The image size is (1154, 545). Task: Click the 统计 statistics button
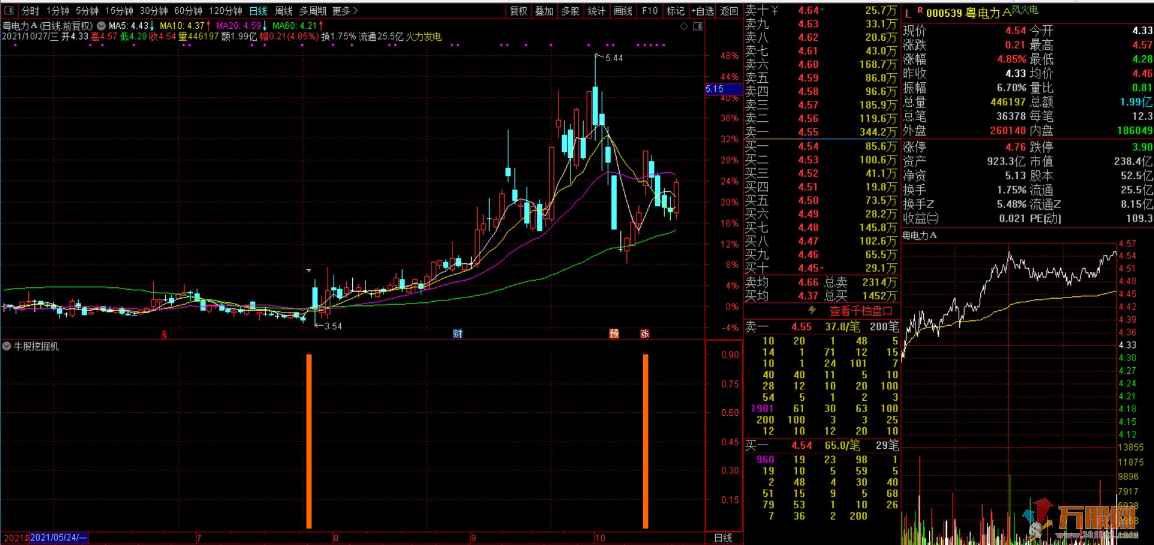(x=596, y=11)
